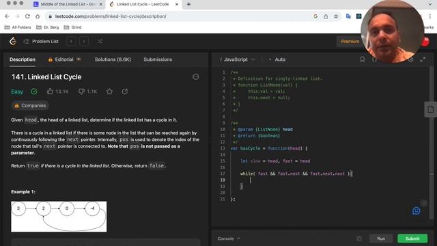Click the icon left of Run
437x246 pixels.
(359, 238)
